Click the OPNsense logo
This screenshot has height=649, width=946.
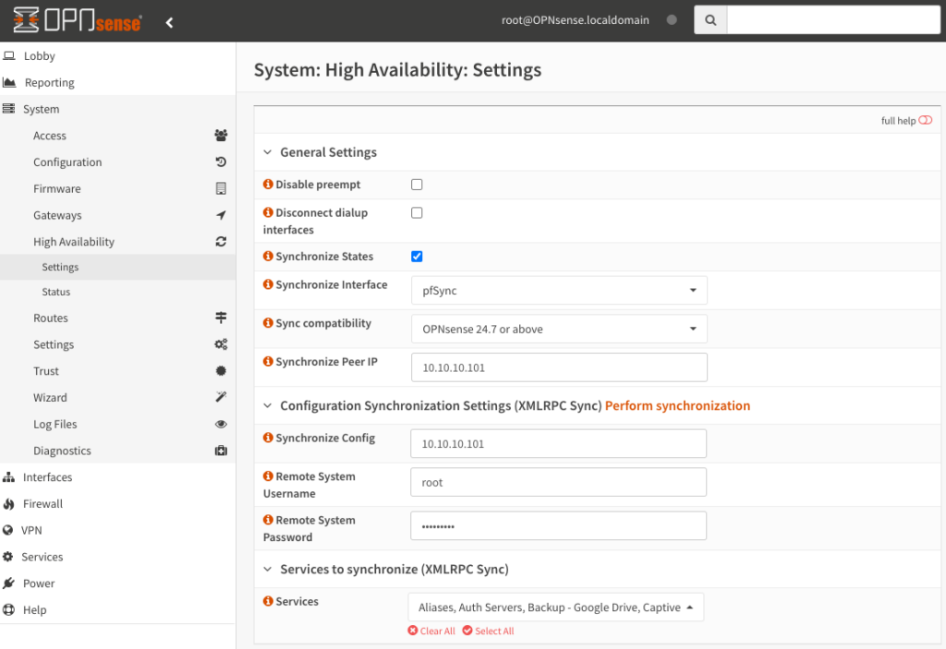(78, 20)
